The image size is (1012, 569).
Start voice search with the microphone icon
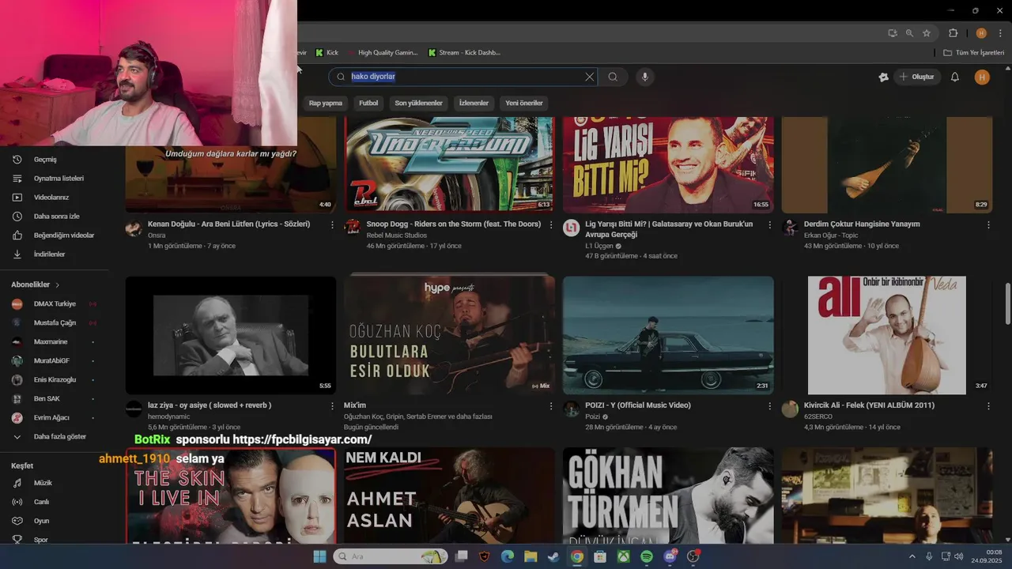[x=645, y=77]
